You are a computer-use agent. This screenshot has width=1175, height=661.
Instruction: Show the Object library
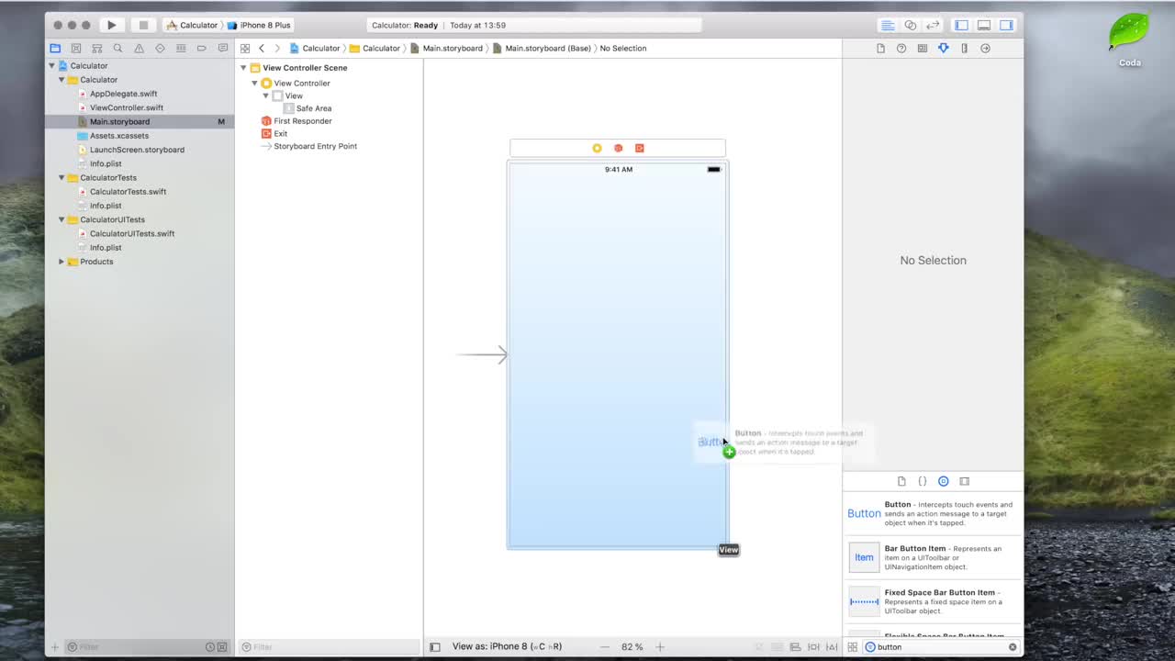tap(943, 481)
